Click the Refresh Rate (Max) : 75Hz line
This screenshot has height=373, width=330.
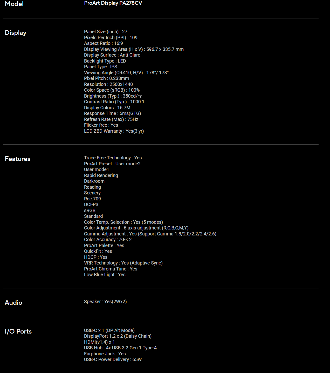(111, 119)
